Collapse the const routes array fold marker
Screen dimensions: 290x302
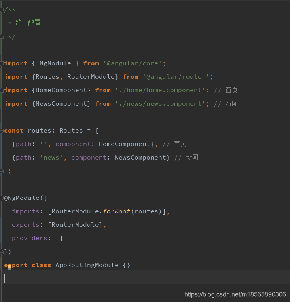2,131
